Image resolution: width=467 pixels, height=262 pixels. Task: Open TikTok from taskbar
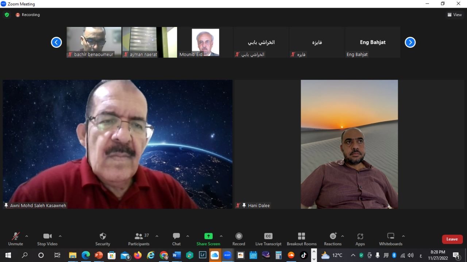point(304,255)
